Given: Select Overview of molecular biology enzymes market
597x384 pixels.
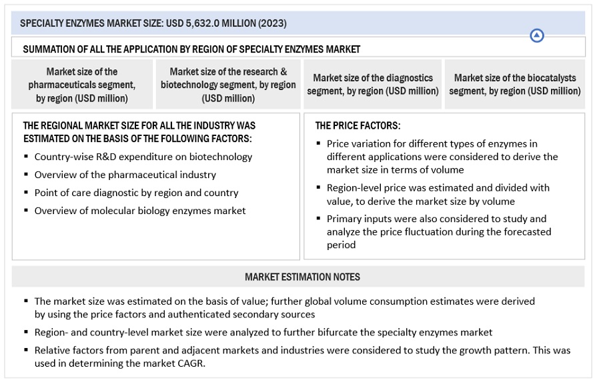Looking at the screenshot, I should coord(140,211).
